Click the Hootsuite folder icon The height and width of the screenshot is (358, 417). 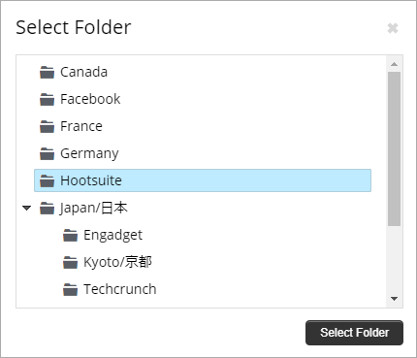(x=47, y=181)
